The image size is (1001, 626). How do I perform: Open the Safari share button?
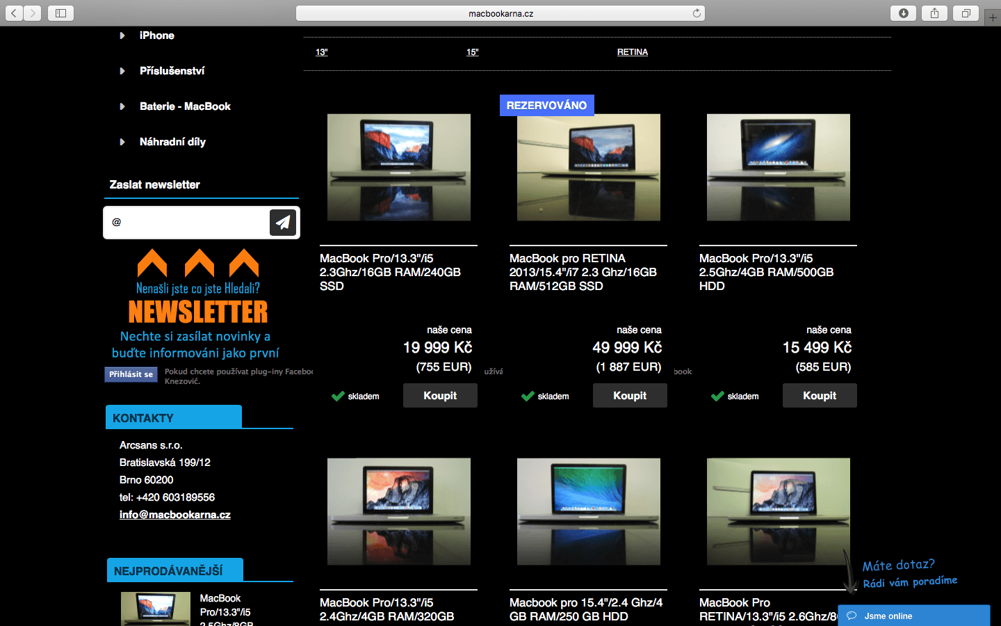[934, 13]
